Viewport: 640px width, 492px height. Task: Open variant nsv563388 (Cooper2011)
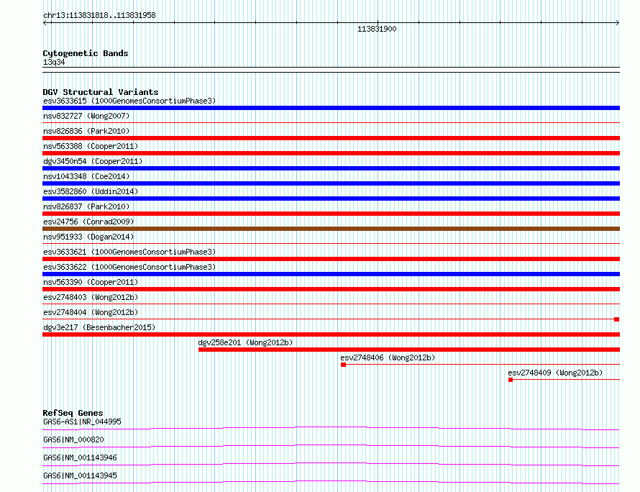click(91, 146)
